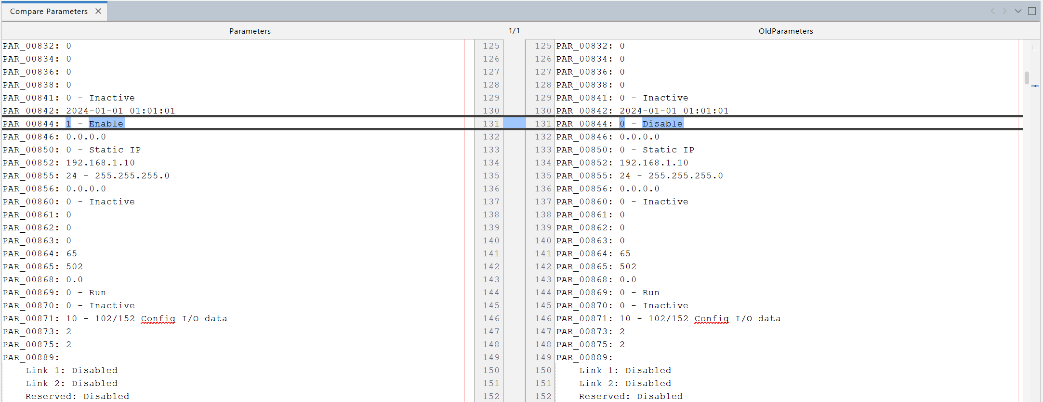1043x402 pixels.
Task: Click the OldParameters pane header
Action: [786, 31]
